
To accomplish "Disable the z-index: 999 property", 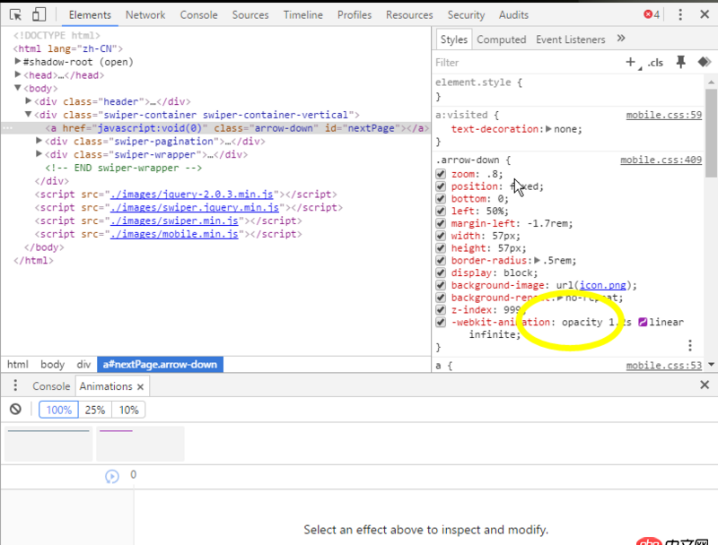I will point(441,309).
